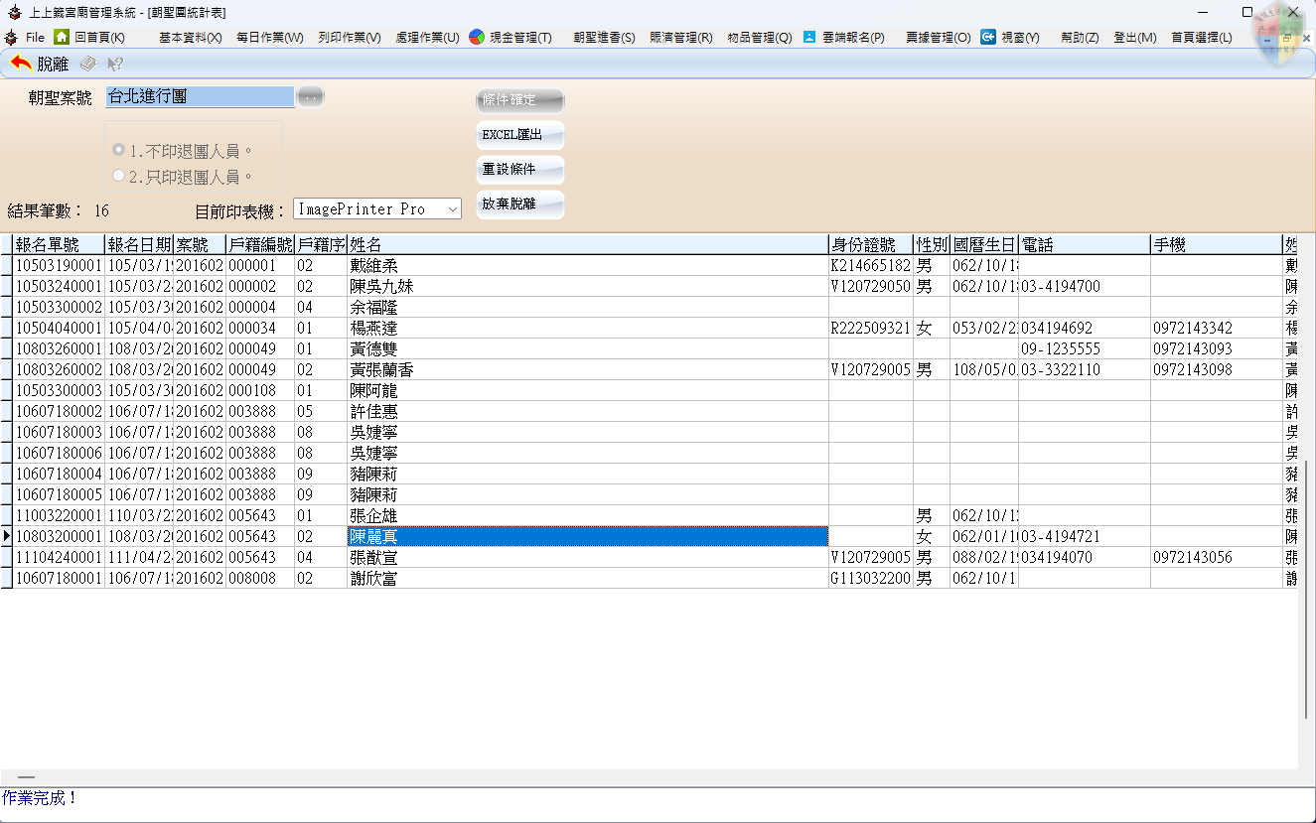This screenshot has height=823, width=1316.
Task: Click the 放棄脫離 button
Action: tap(520, 205)
